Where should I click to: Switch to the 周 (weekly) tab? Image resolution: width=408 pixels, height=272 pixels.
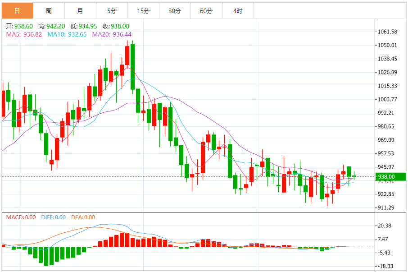coord(49,11)
